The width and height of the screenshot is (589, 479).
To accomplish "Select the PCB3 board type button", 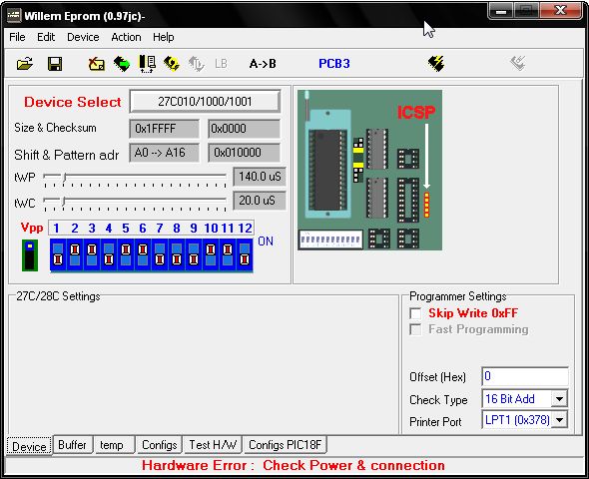I will (334, 64).
